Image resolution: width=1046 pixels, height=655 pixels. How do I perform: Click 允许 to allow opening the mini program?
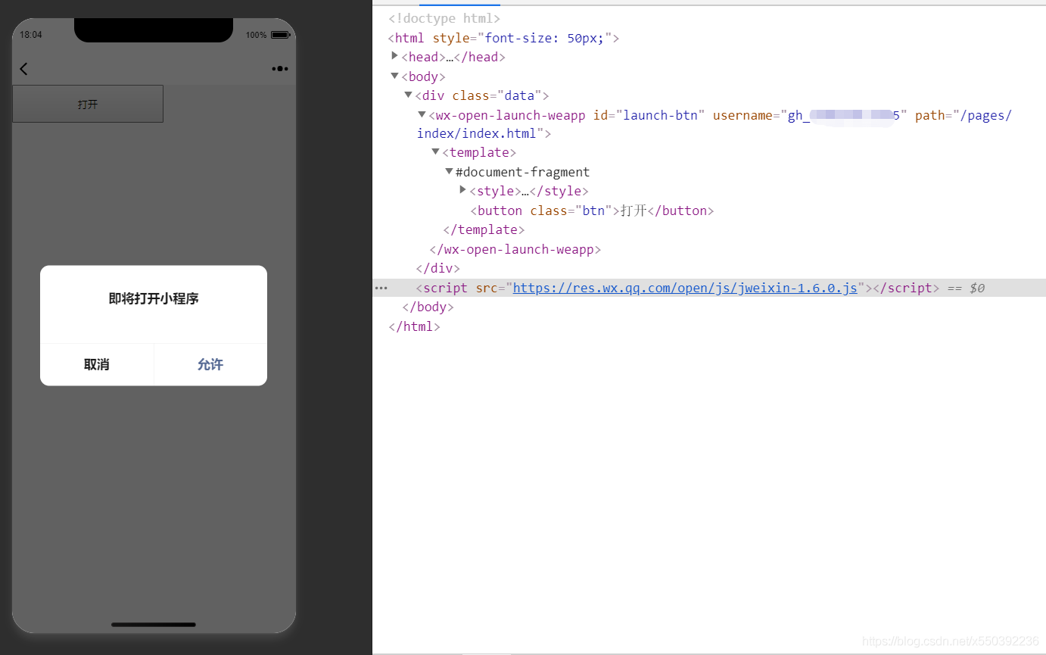210,364
